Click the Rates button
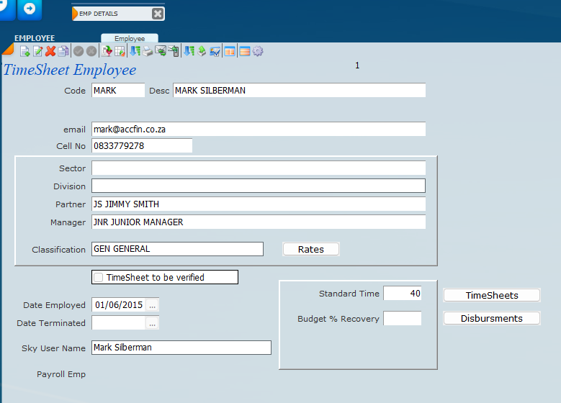The height and width of the screenshot is (403, 561). [x=310, y=249]
